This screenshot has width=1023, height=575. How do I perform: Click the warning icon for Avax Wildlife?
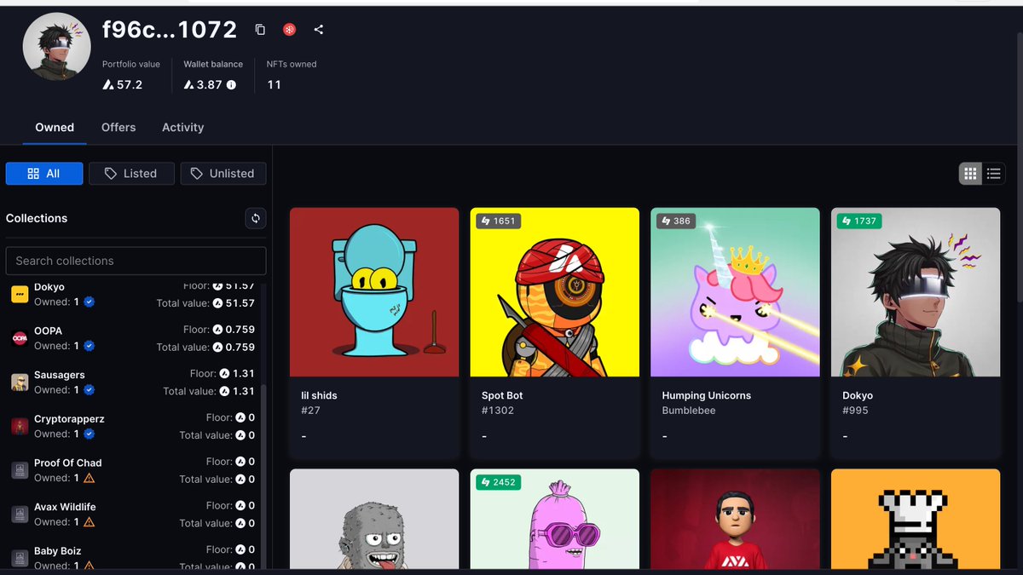(x=90, y=522)
